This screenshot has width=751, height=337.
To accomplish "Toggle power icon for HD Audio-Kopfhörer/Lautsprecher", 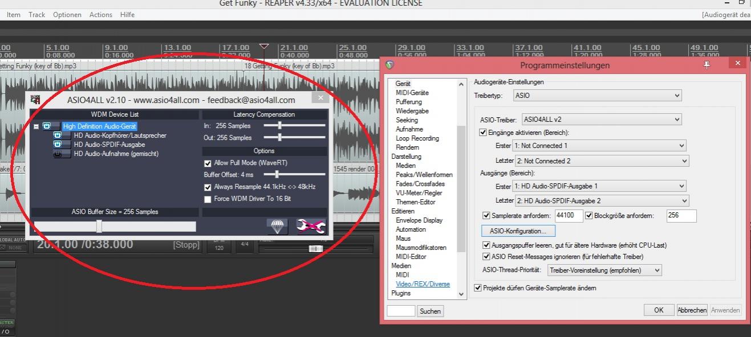I will [x=58, y=135].
